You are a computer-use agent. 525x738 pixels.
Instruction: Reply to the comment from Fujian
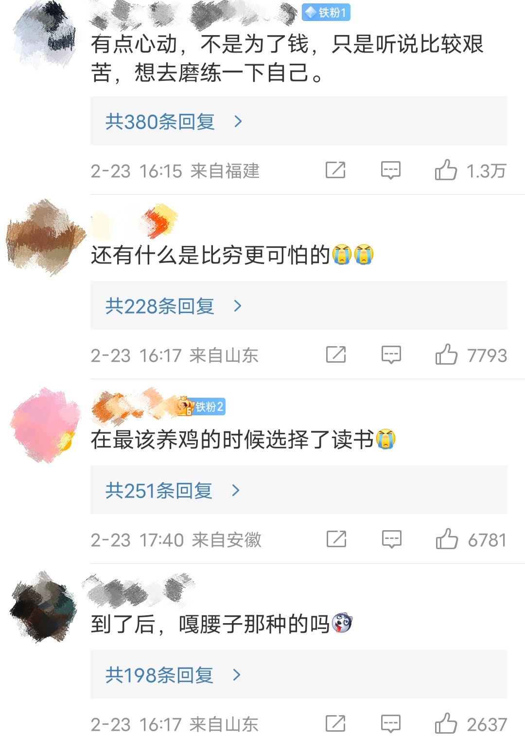[391, 170]
